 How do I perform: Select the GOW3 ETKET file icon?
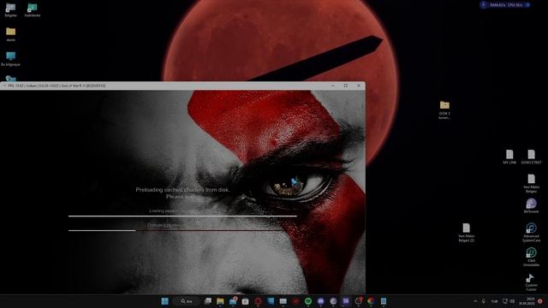pyautogui.click(x=531, y=157)
